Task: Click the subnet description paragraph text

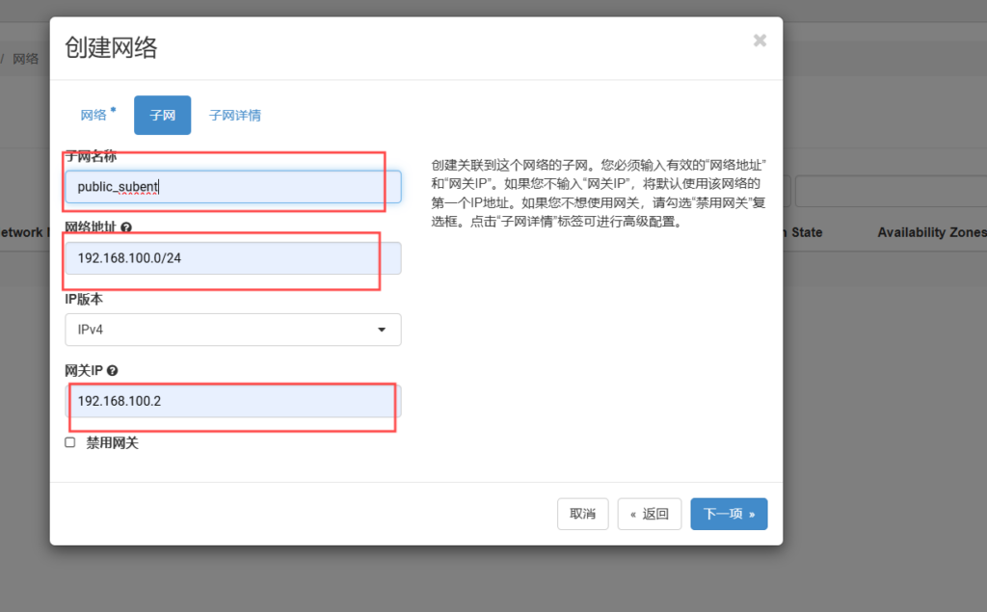Action: (x=599, y=193)
